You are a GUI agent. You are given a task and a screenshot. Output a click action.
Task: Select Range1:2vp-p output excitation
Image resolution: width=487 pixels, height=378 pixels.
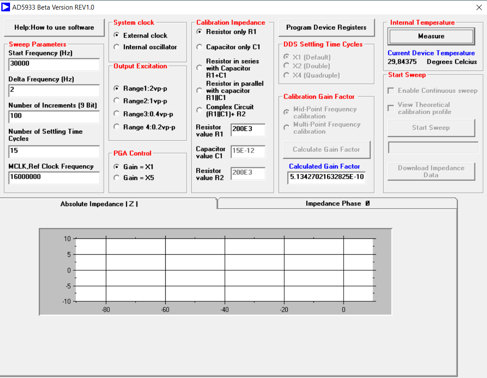coord(140,89)
